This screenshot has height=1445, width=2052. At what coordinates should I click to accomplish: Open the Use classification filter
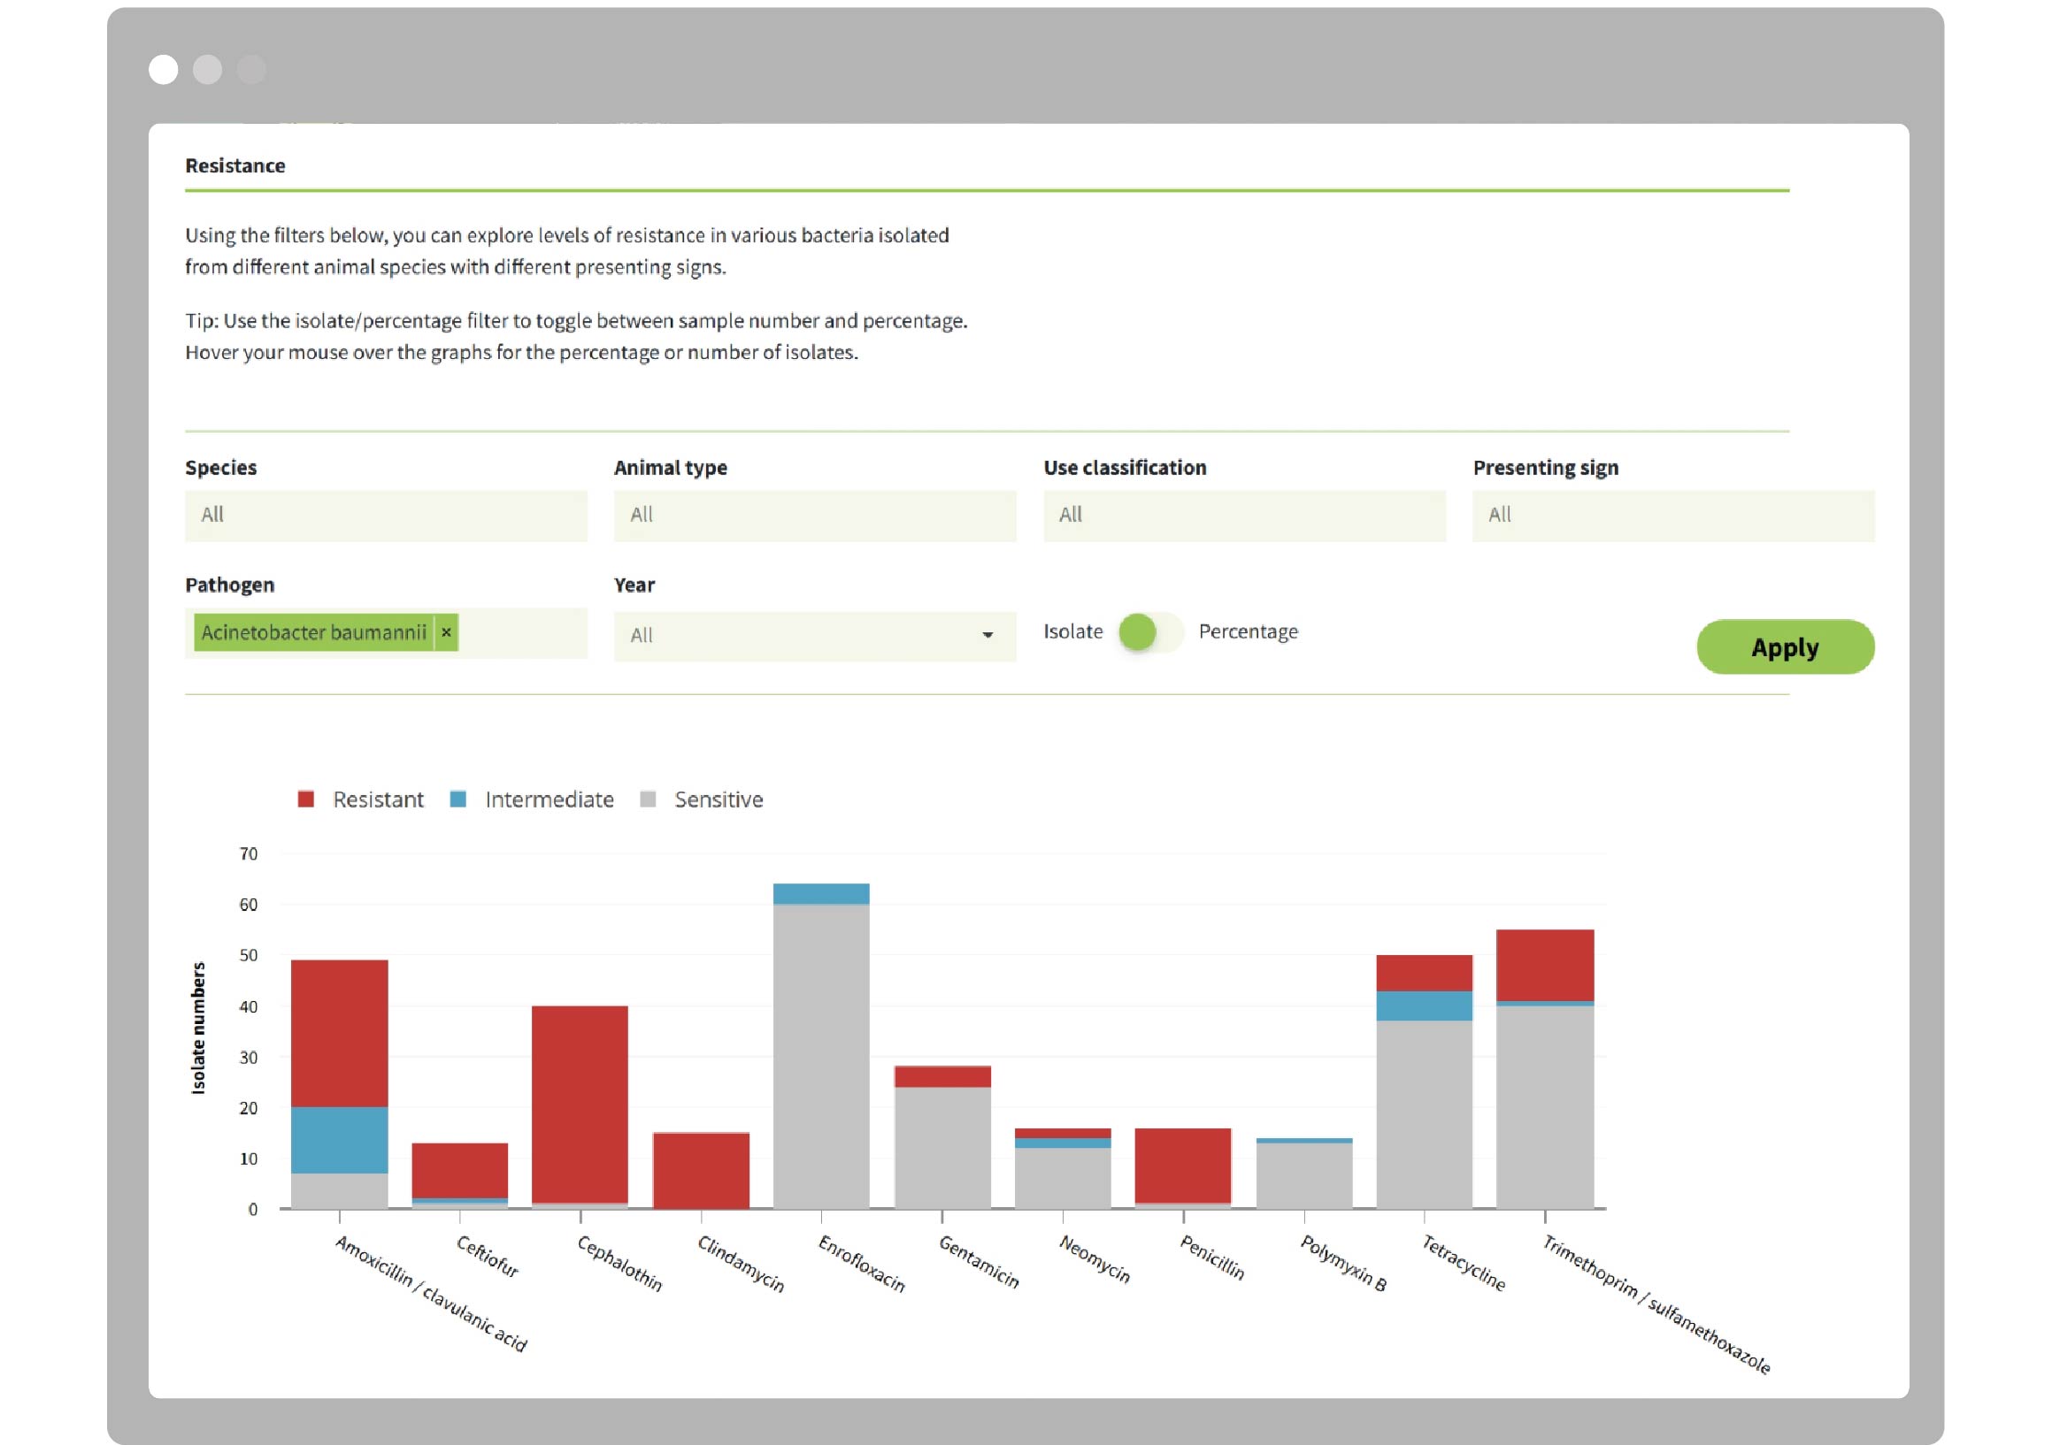1243,516
